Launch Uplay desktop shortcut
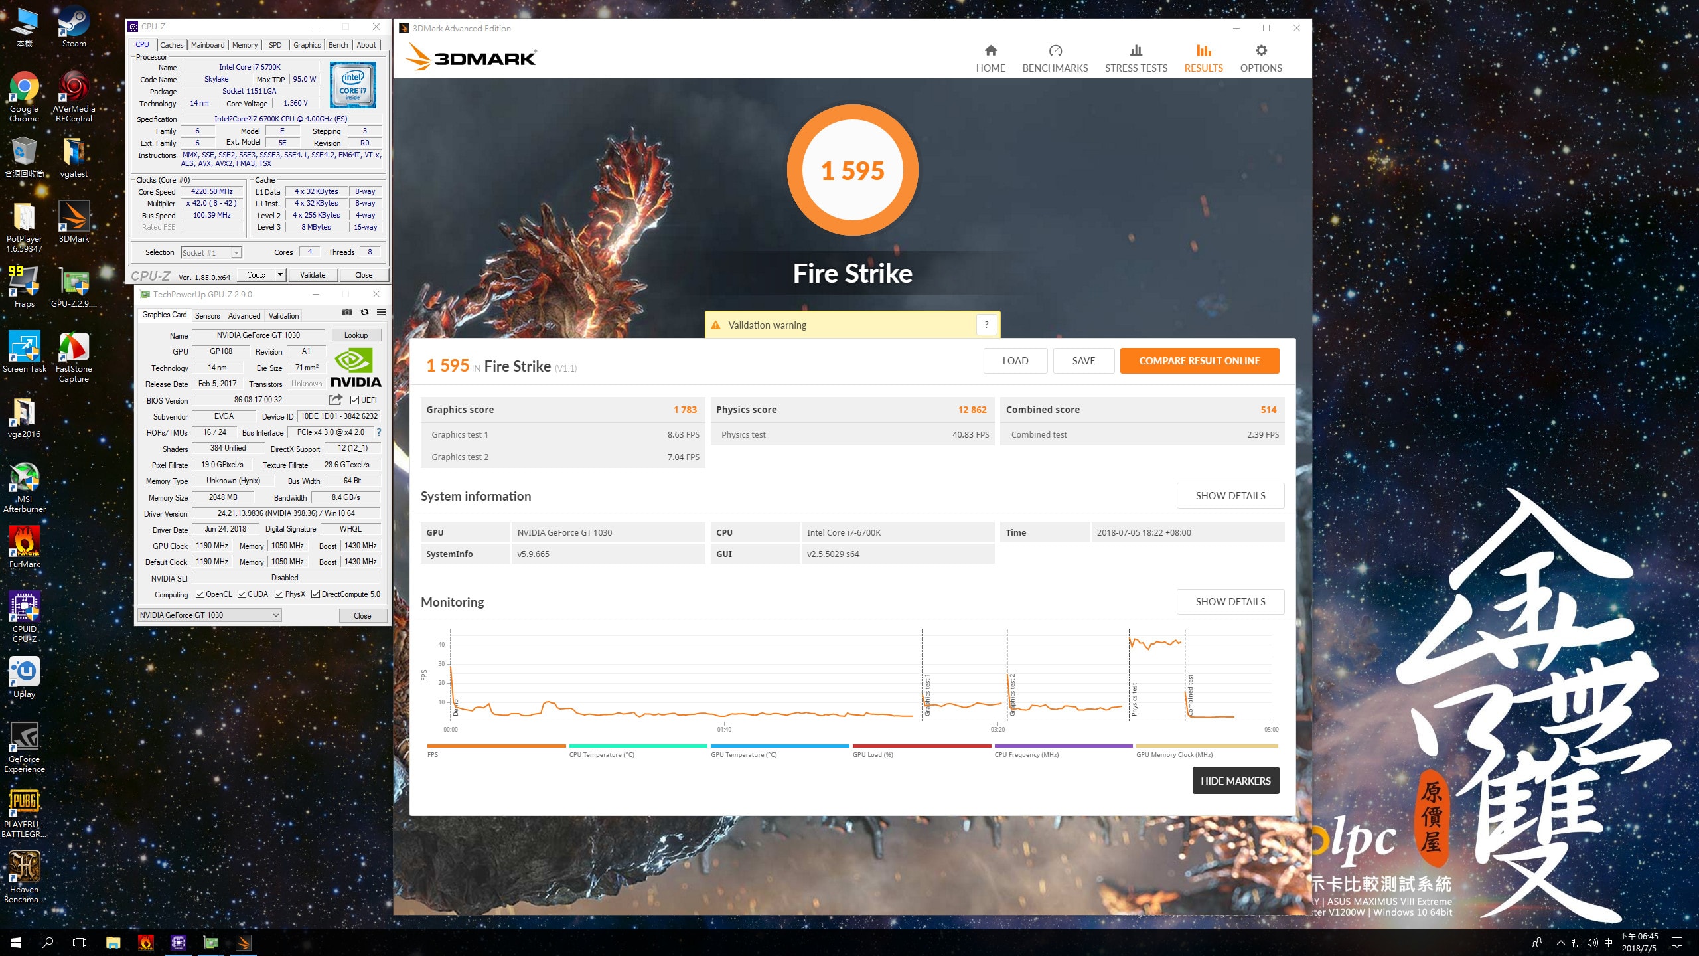The width and height of the screenshot is (1699, 956). click(24, 677)
